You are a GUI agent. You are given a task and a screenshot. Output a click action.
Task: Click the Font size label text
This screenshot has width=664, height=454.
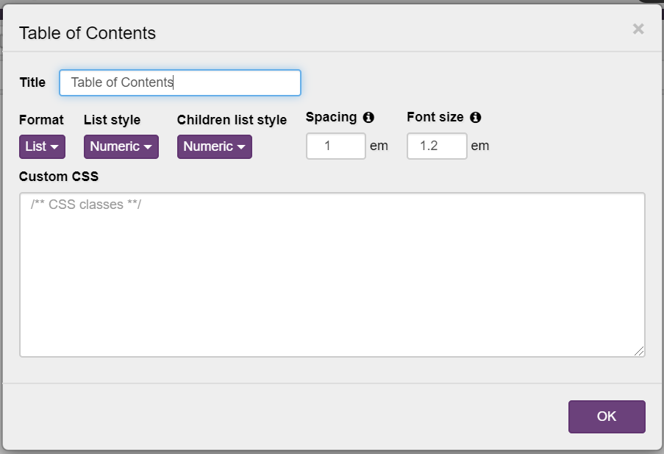[x=435, y=117]
